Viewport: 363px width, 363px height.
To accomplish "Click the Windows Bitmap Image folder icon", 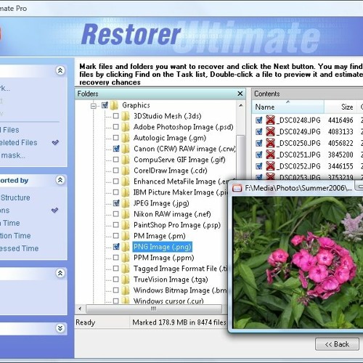I will tap(126, 290).
